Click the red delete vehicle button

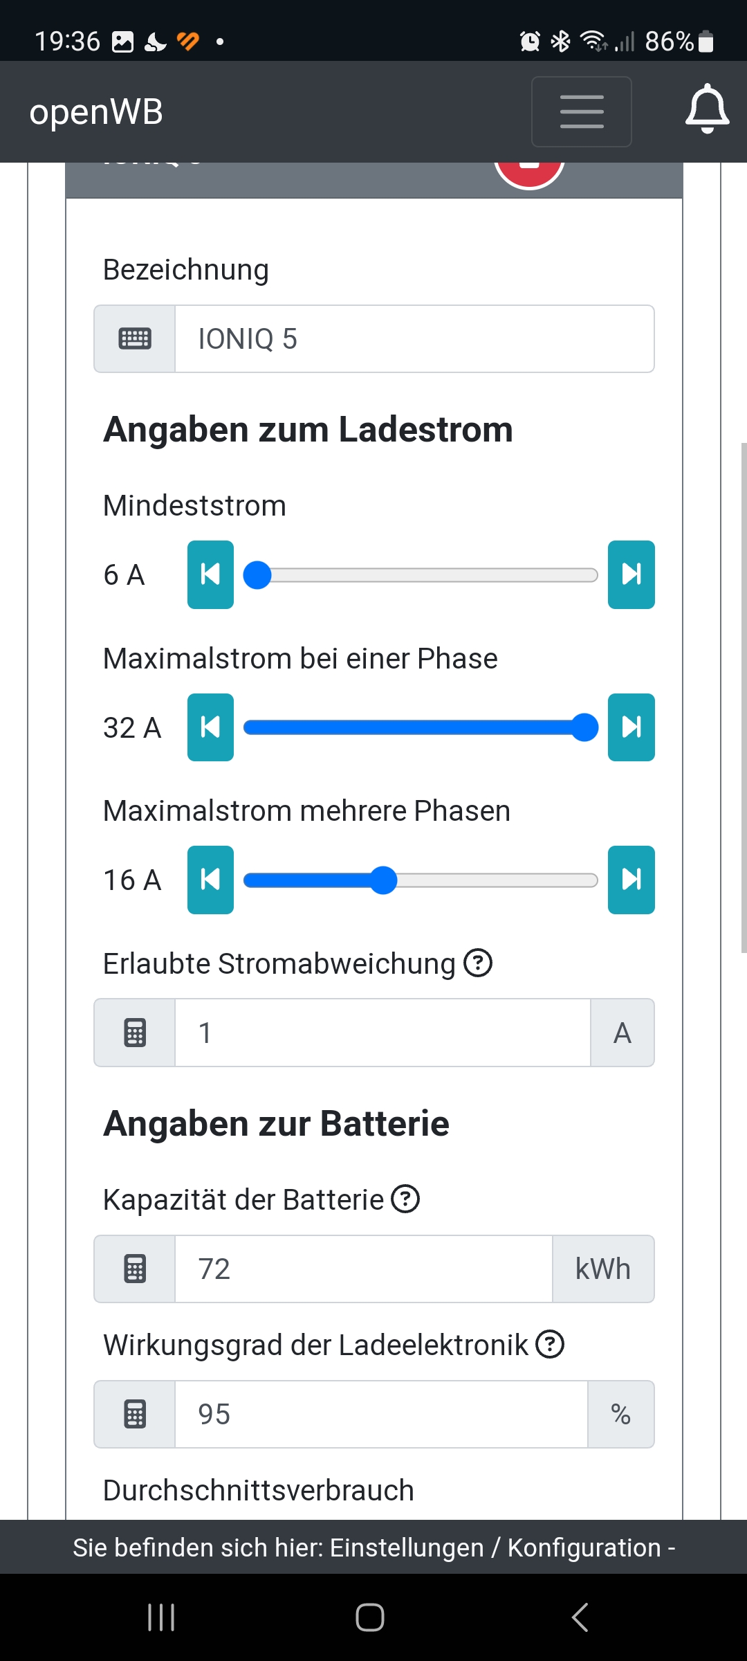point(529,172)
